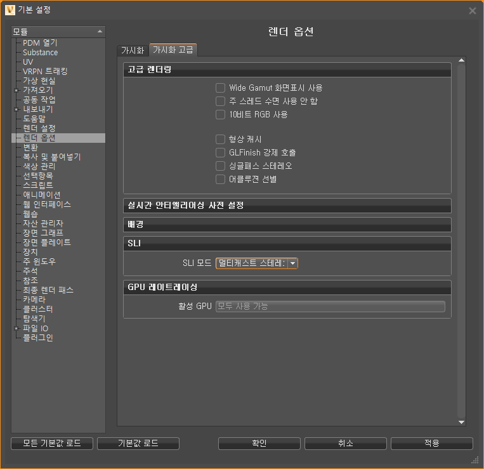Toggle the 형상 캐시 checkbox
484x469 pixels.
coord(220,139)
